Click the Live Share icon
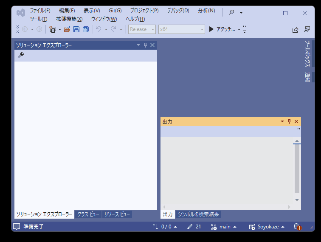321x242 pixels. point(295,30)
